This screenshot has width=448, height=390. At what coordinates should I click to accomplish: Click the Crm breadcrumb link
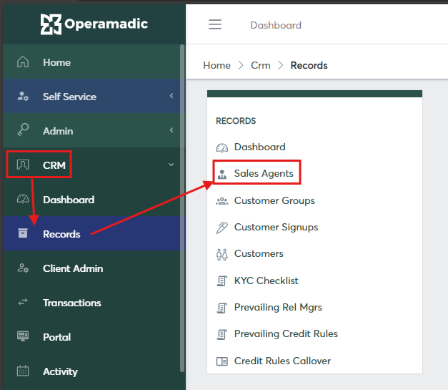tap(261, 66)
